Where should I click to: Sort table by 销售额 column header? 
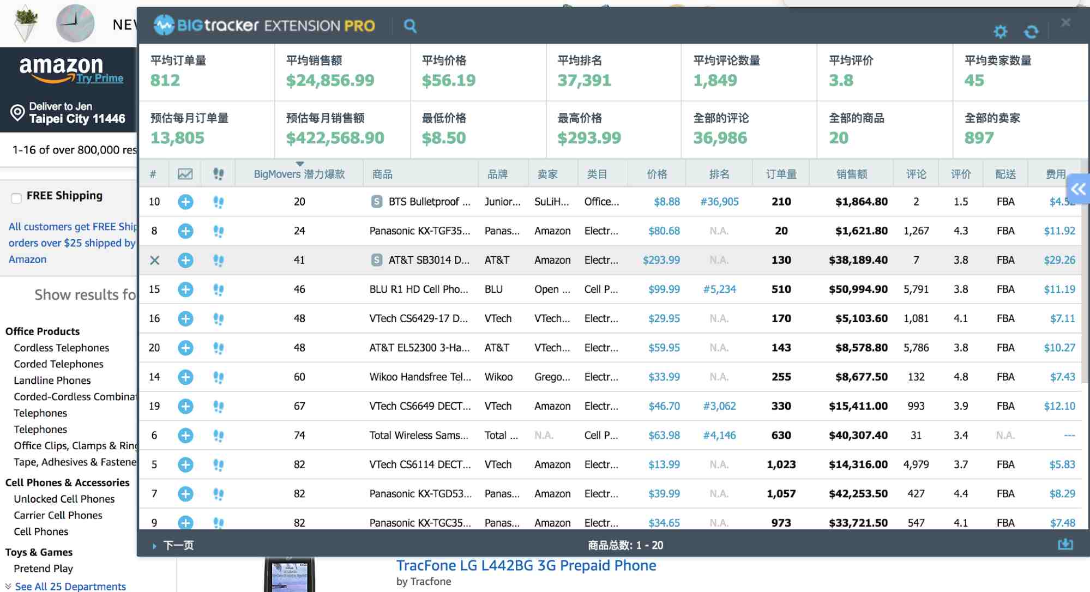click(852, 174)
